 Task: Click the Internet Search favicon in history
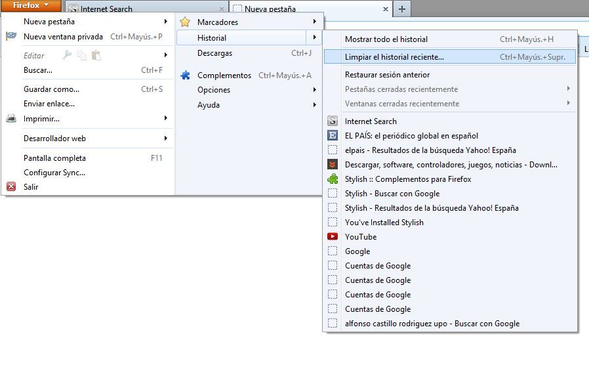[333, 121]
